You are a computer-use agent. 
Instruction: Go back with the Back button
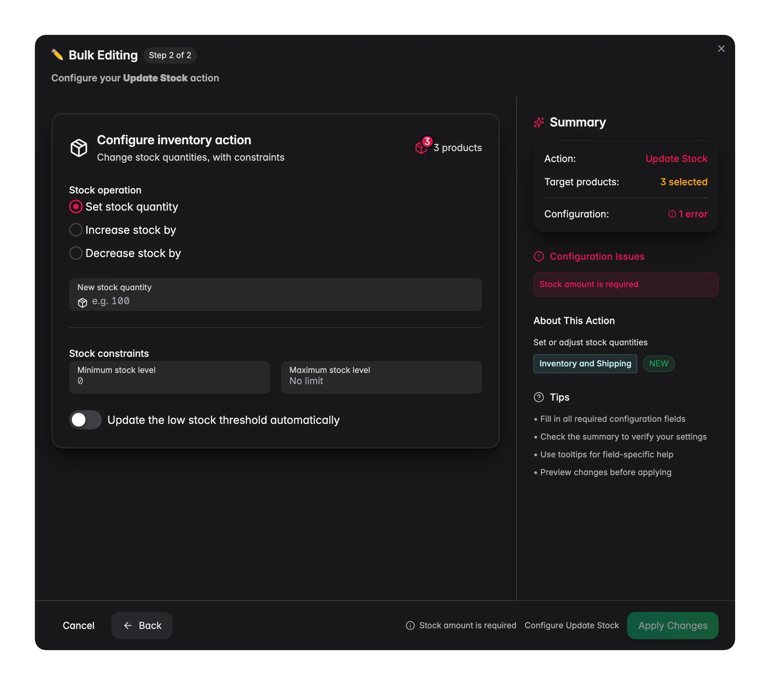[x=142, y=626]
